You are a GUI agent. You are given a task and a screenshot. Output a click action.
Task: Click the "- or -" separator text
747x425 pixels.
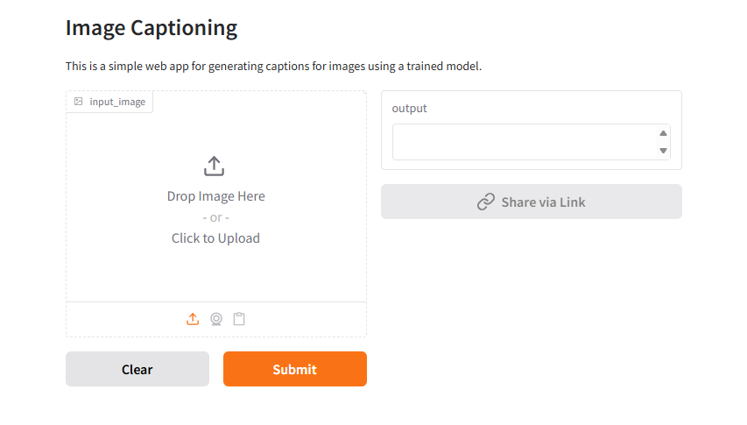coord(215,217)
